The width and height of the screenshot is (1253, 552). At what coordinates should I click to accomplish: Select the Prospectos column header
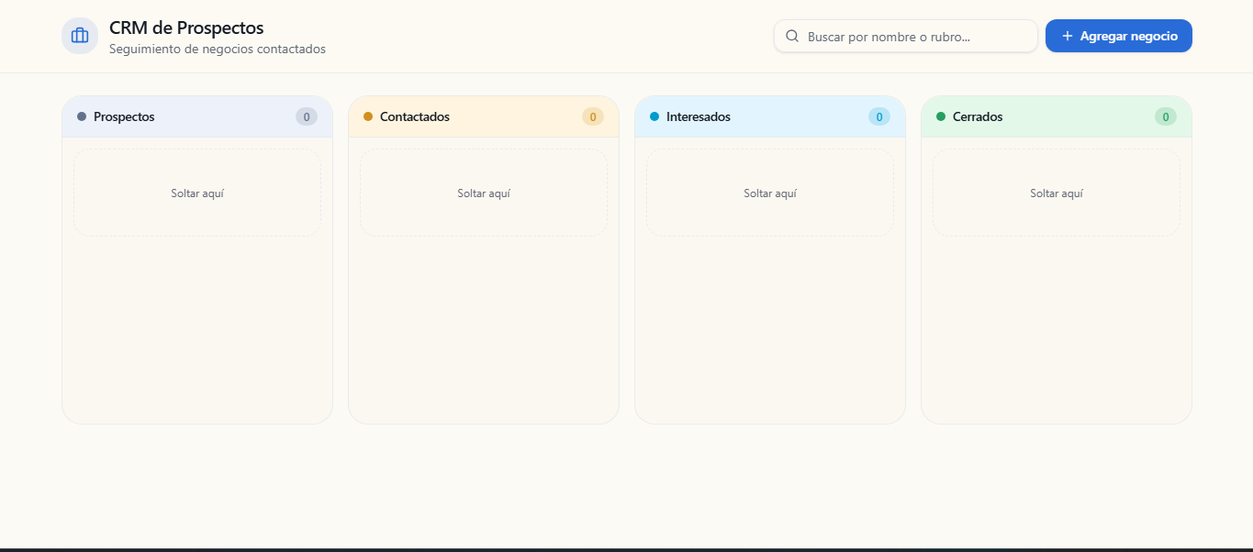pyautogui.click(x=197, y=116)
